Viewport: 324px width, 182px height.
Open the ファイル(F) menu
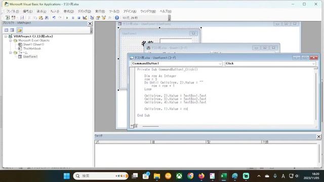pyautogui.click(x=13, y=11)
